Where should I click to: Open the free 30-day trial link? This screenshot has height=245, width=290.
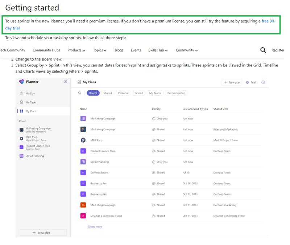[268, 21]
